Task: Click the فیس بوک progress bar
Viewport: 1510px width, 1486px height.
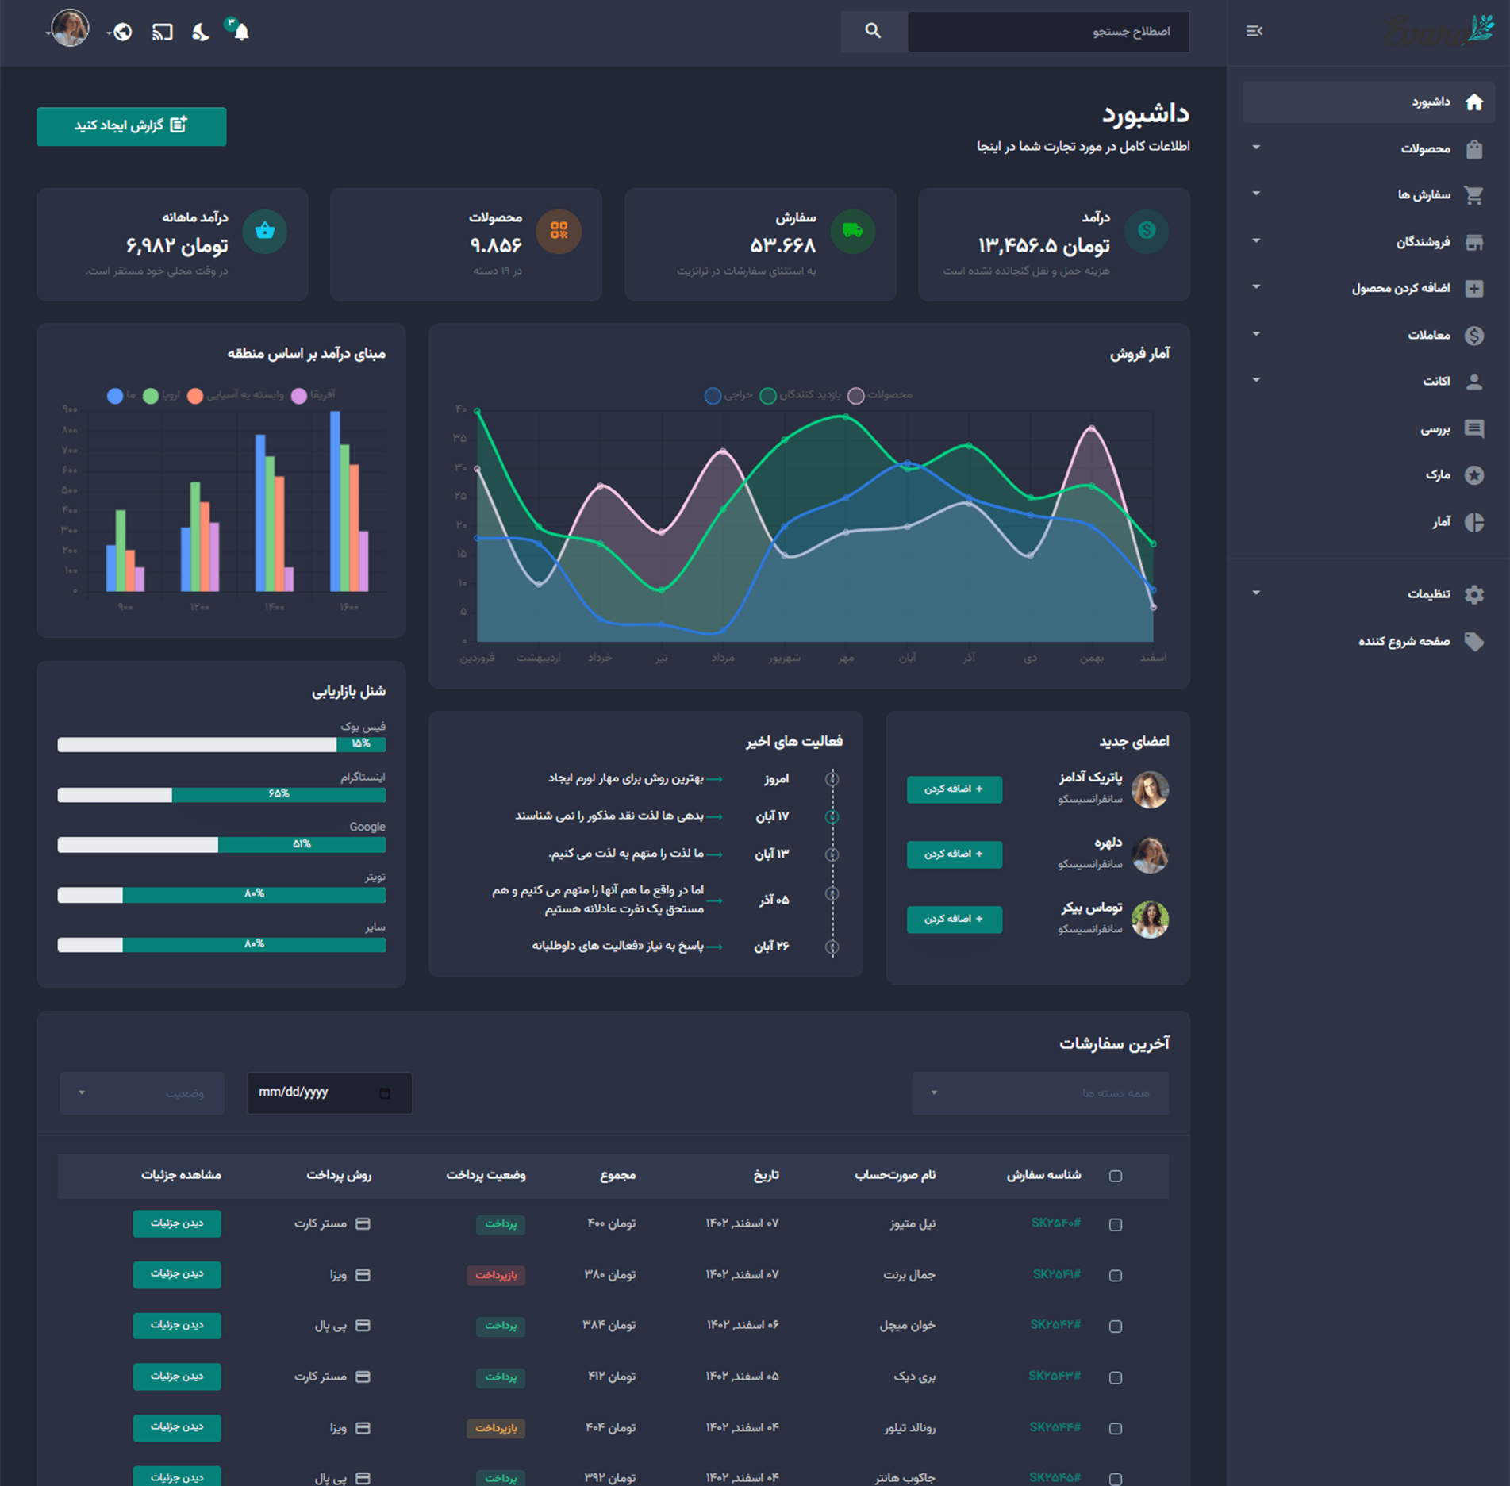Action: pos(222,744)
